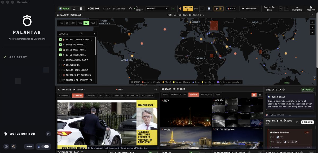Select the 24h time range

[x=73, y=23]
